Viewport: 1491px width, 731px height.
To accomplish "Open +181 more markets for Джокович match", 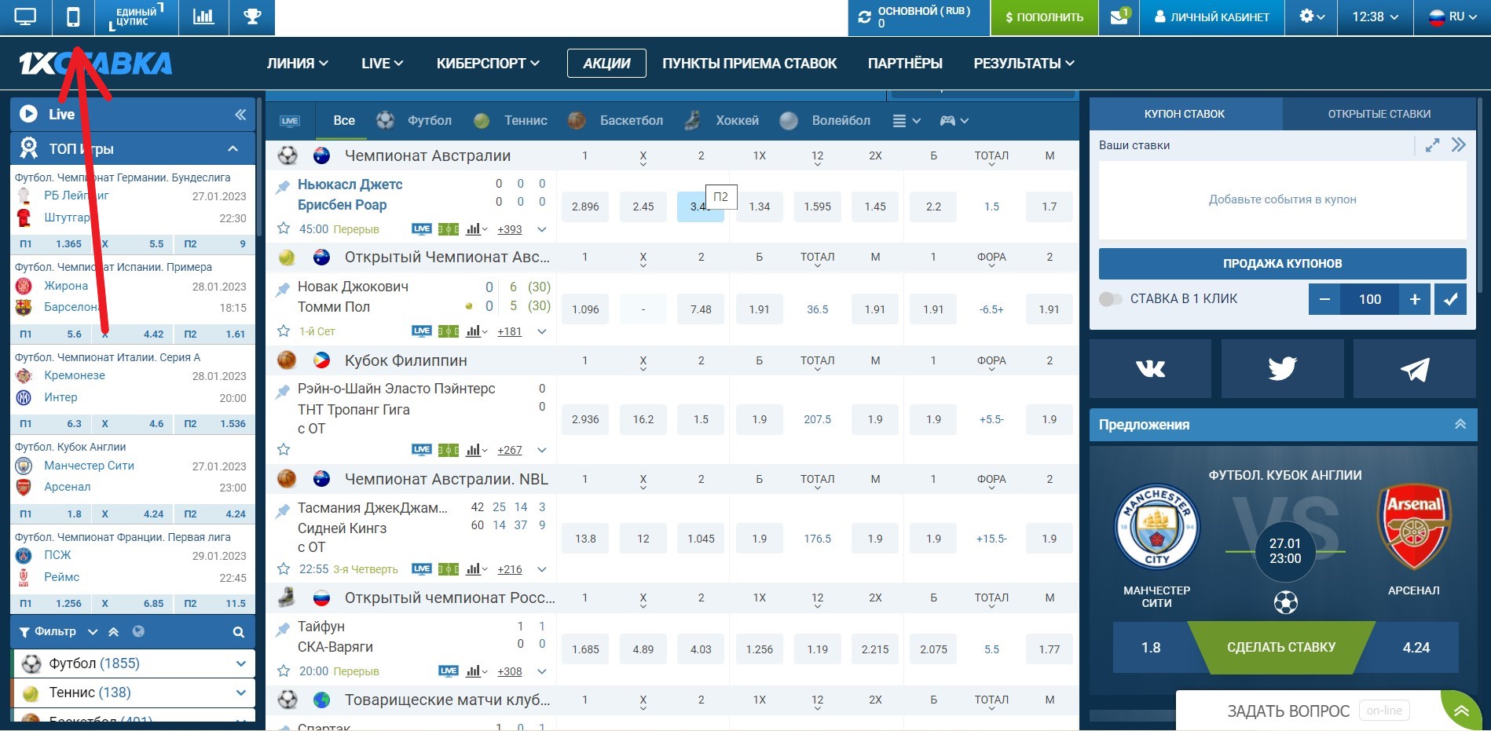I will [510, 331].
